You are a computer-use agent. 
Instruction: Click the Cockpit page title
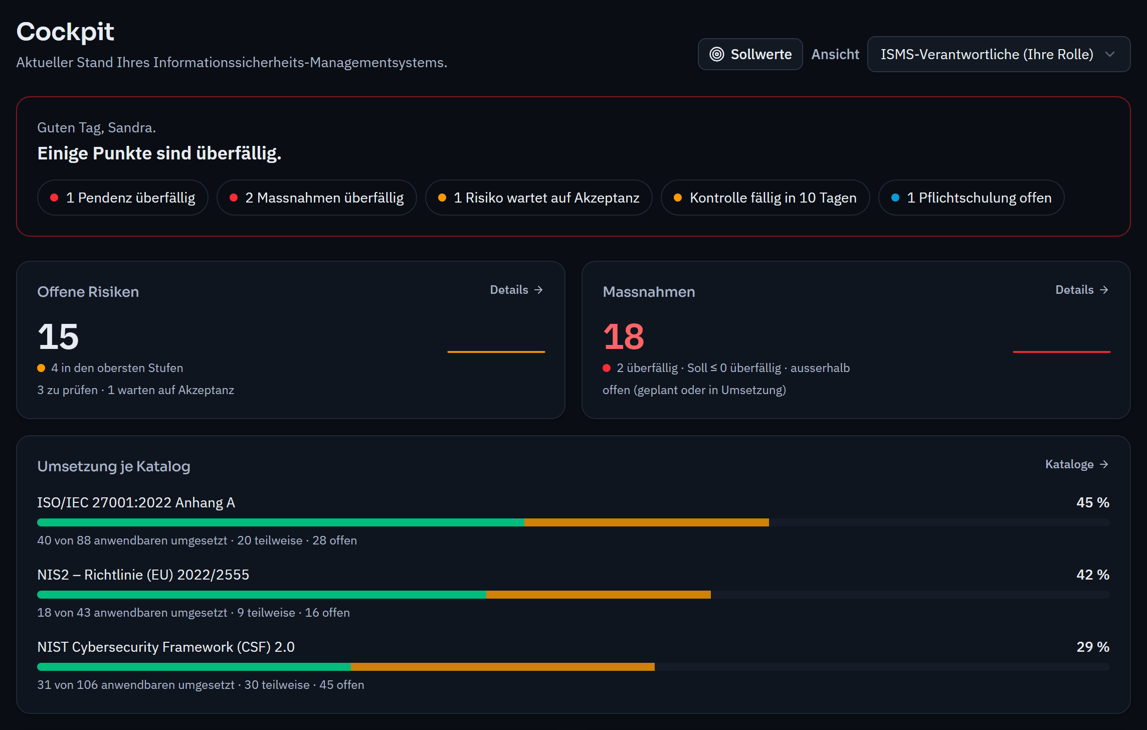[x=65, y=32]
